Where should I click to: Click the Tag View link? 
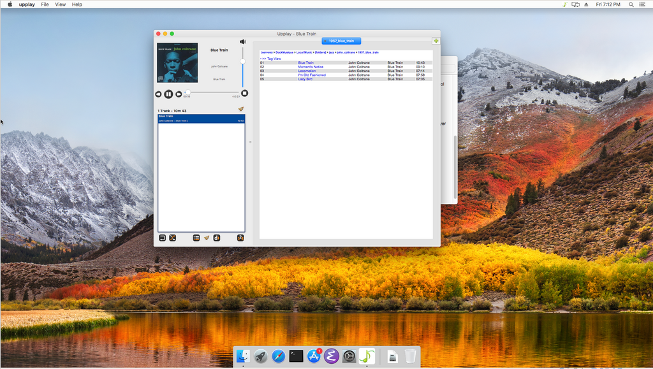point(270,59)
